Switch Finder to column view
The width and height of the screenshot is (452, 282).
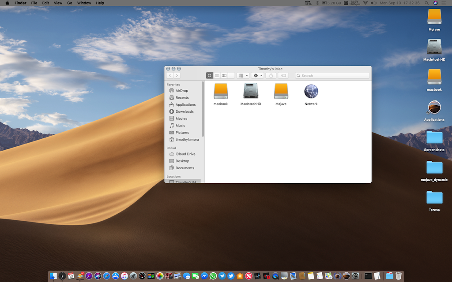224,75
